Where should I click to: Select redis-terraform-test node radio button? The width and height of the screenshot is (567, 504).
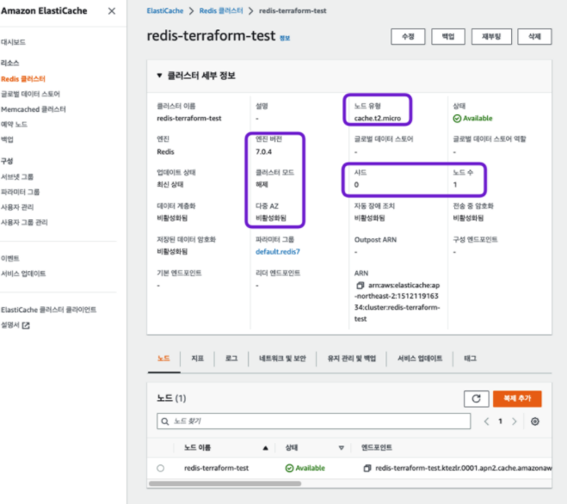click(x=161, y=468)
